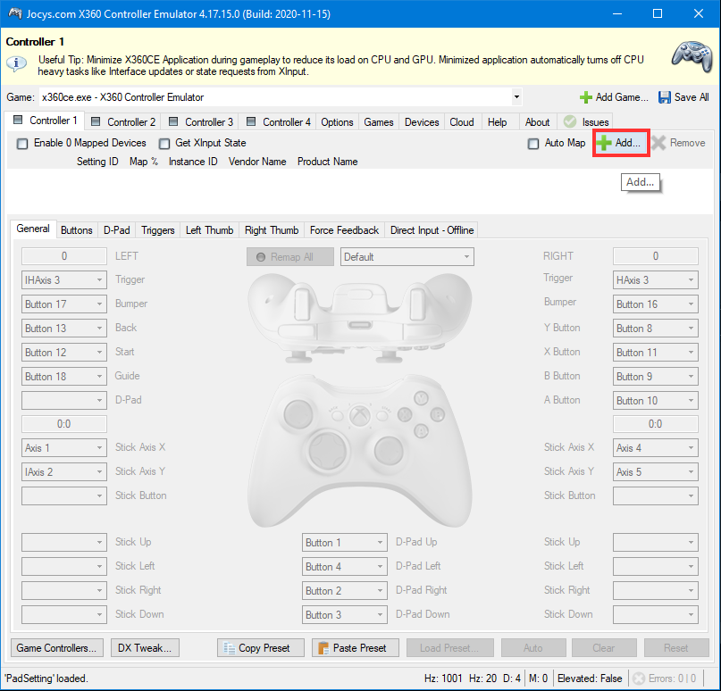This screenshot has width=721, height=691.
Task: Click the Game Controllers... button
Action: point(56,648)
